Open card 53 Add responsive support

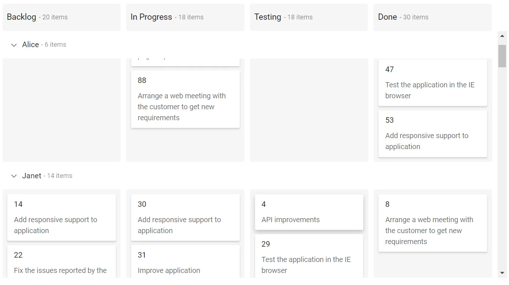433,134
